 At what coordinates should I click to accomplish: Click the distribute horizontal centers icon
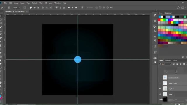(72, 8)
